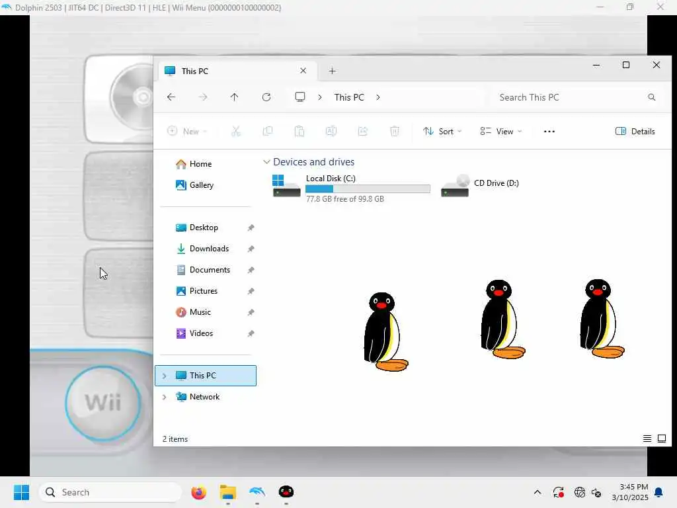The width and height of the screenshot is (677, 508).
Task: Click the muted volume tray icon
Action: pos(596,492)
